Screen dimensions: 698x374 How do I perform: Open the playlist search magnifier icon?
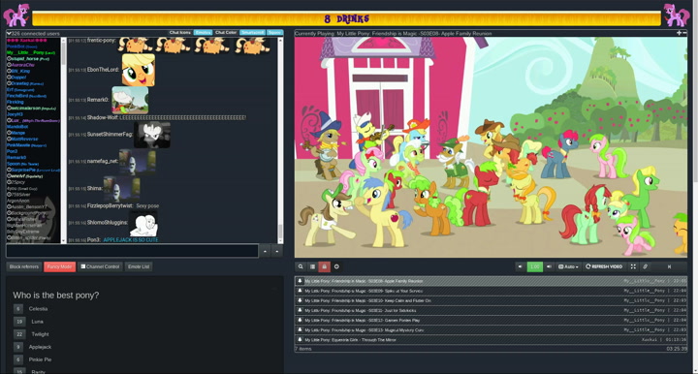(301, 266)
